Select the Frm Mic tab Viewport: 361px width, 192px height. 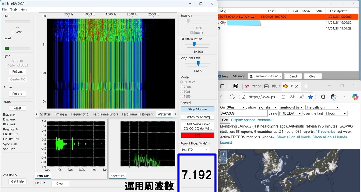click(43, 176)
